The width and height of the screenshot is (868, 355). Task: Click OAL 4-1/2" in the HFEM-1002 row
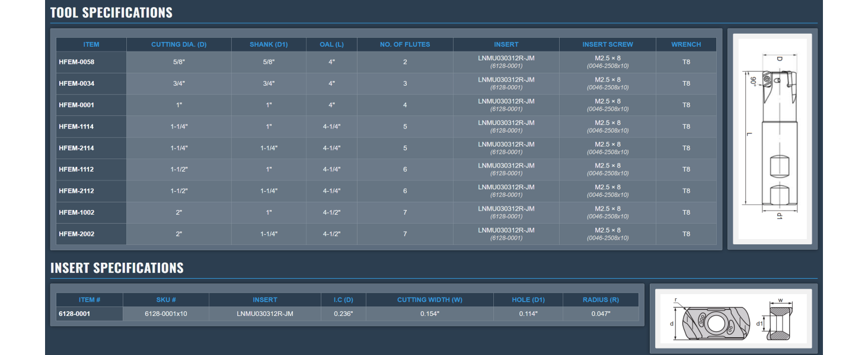pos(331,212)
